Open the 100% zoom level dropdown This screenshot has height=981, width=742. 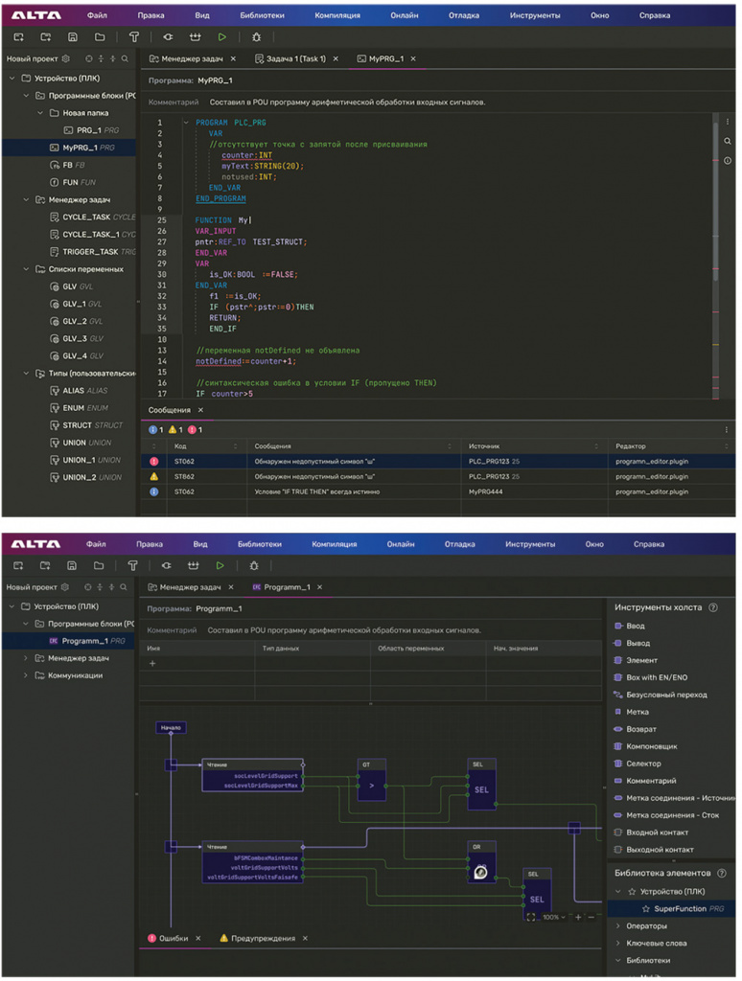554,917
